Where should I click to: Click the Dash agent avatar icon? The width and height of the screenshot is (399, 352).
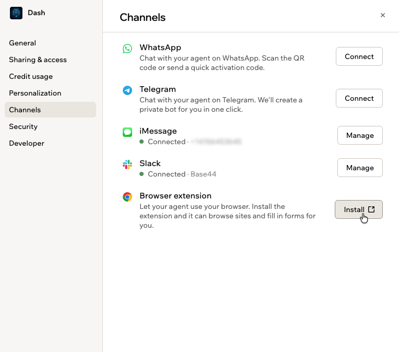16,13
